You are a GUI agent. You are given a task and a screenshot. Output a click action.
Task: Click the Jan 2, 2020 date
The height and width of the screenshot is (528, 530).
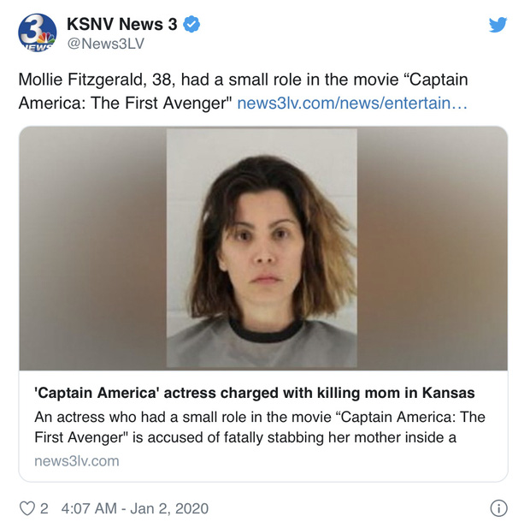(x=169, y=508)
